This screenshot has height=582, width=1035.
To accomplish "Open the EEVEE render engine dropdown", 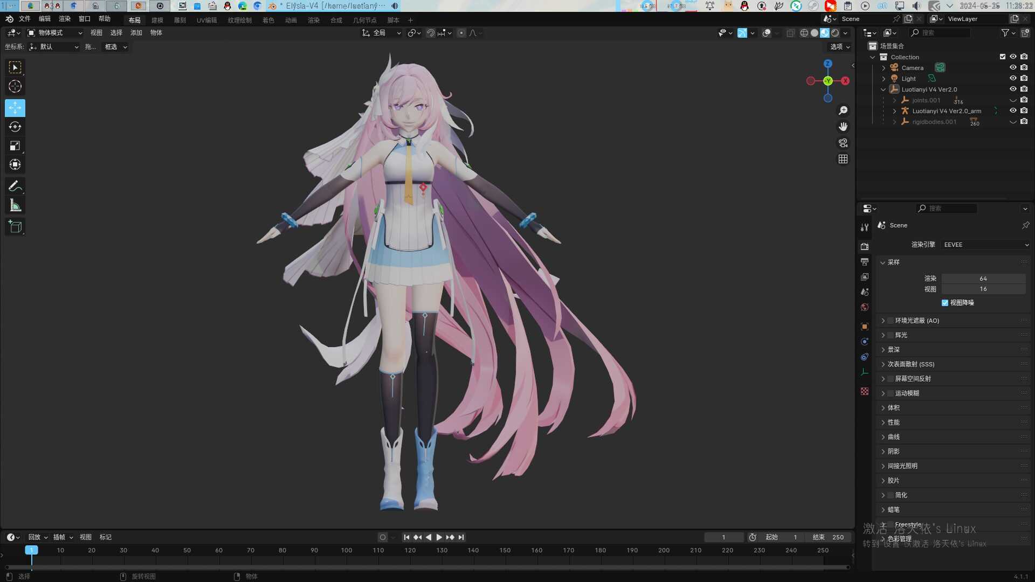I will pyautogui.click(x=986, y=245).
